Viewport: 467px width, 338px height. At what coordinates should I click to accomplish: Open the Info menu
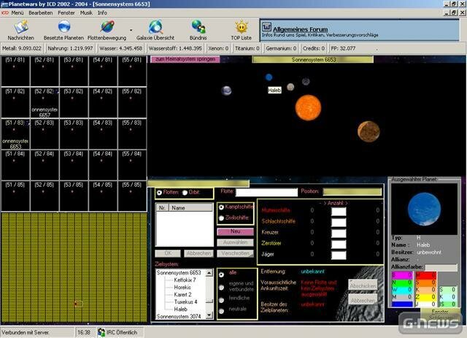click(x=102, y=13)
